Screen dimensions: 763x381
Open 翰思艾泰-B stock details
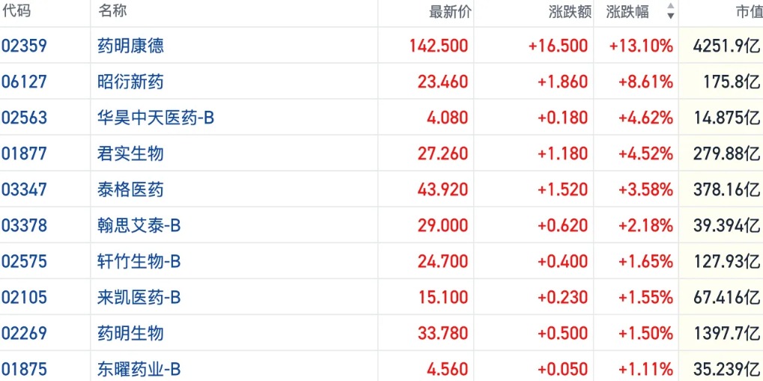coord(139,225)
